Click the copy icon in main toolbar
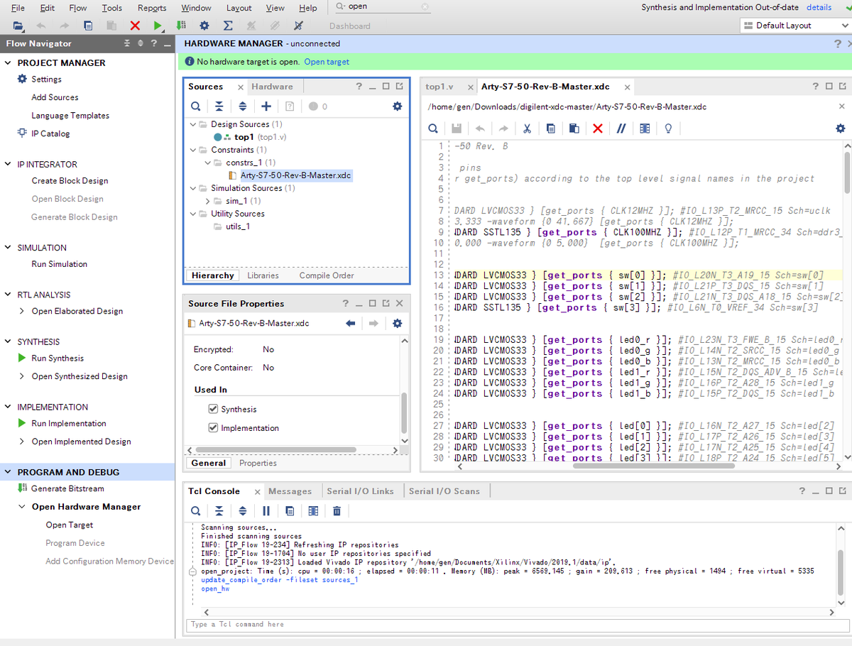The width and height of the screenshot is (852, 646). (x=88, y=26)
